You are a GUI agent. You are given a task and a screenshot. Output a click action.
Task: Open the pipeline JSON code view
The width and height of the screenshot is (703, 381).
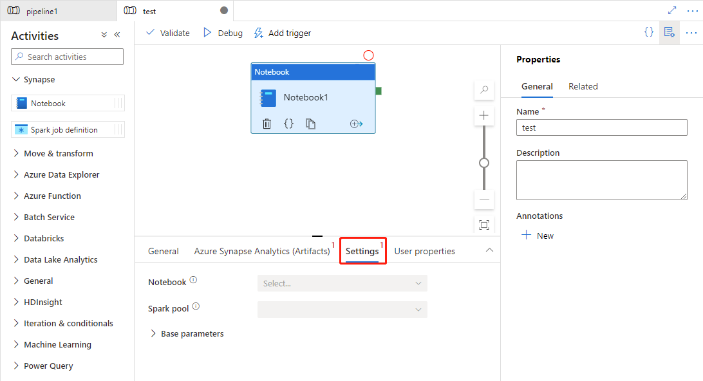[649, 32]
